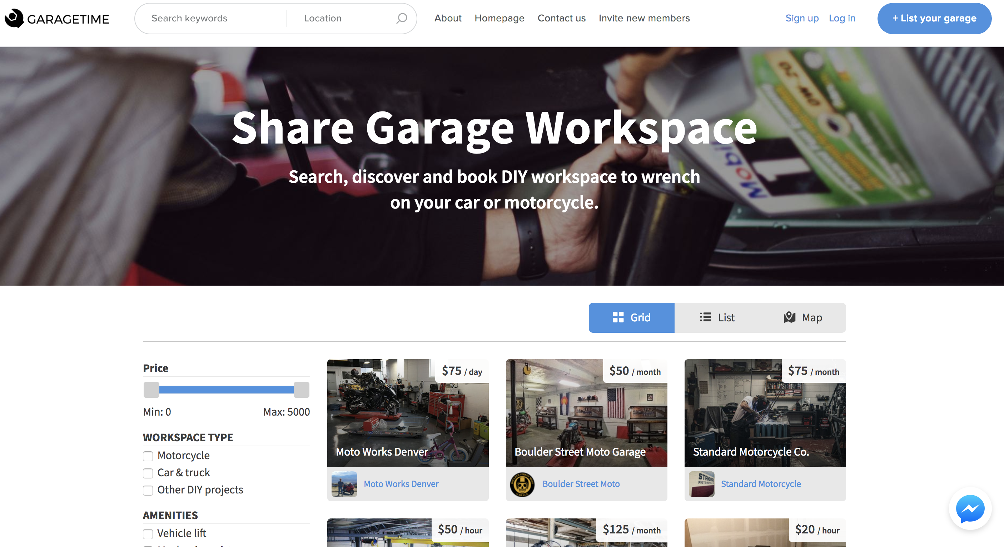
Task: Open the Contact us page
Action: (x=561, y=18)
